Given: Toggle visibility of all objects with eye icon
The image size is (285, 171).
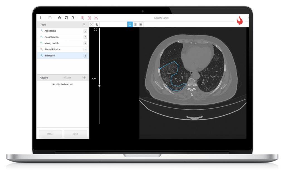Looking at the screenshot, I should (x=84, y=77).
